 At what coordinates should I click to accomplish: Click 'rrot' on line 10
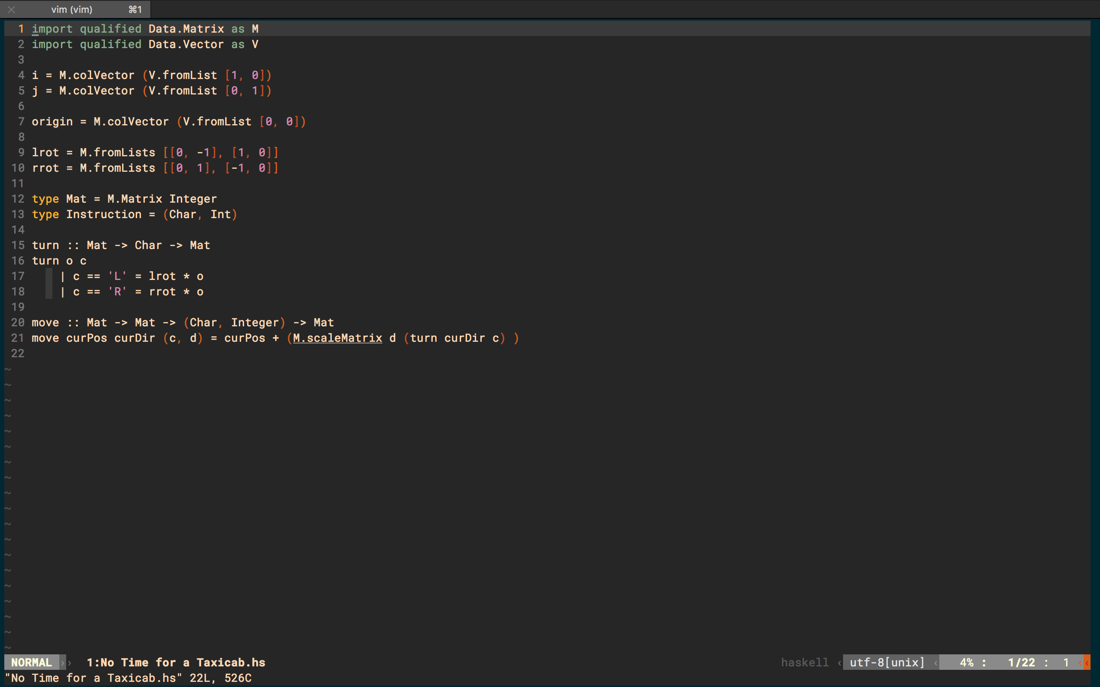tap(46, 168)
